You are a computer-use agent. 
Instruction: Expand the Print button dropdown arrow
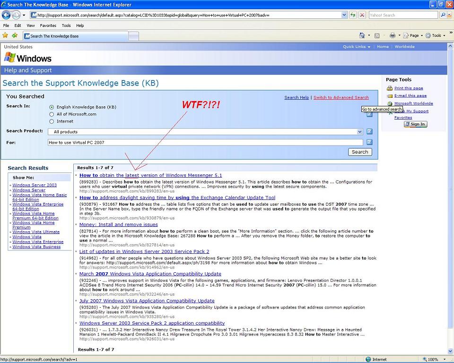pyautogui.click(x=399, y=35)
